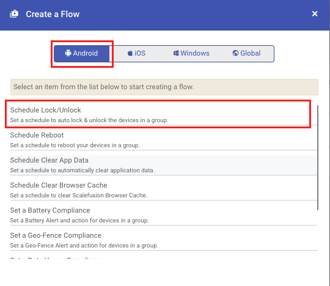Switch to the Global tab
Screen dimensions: 330x286
[x=246, y=54]
